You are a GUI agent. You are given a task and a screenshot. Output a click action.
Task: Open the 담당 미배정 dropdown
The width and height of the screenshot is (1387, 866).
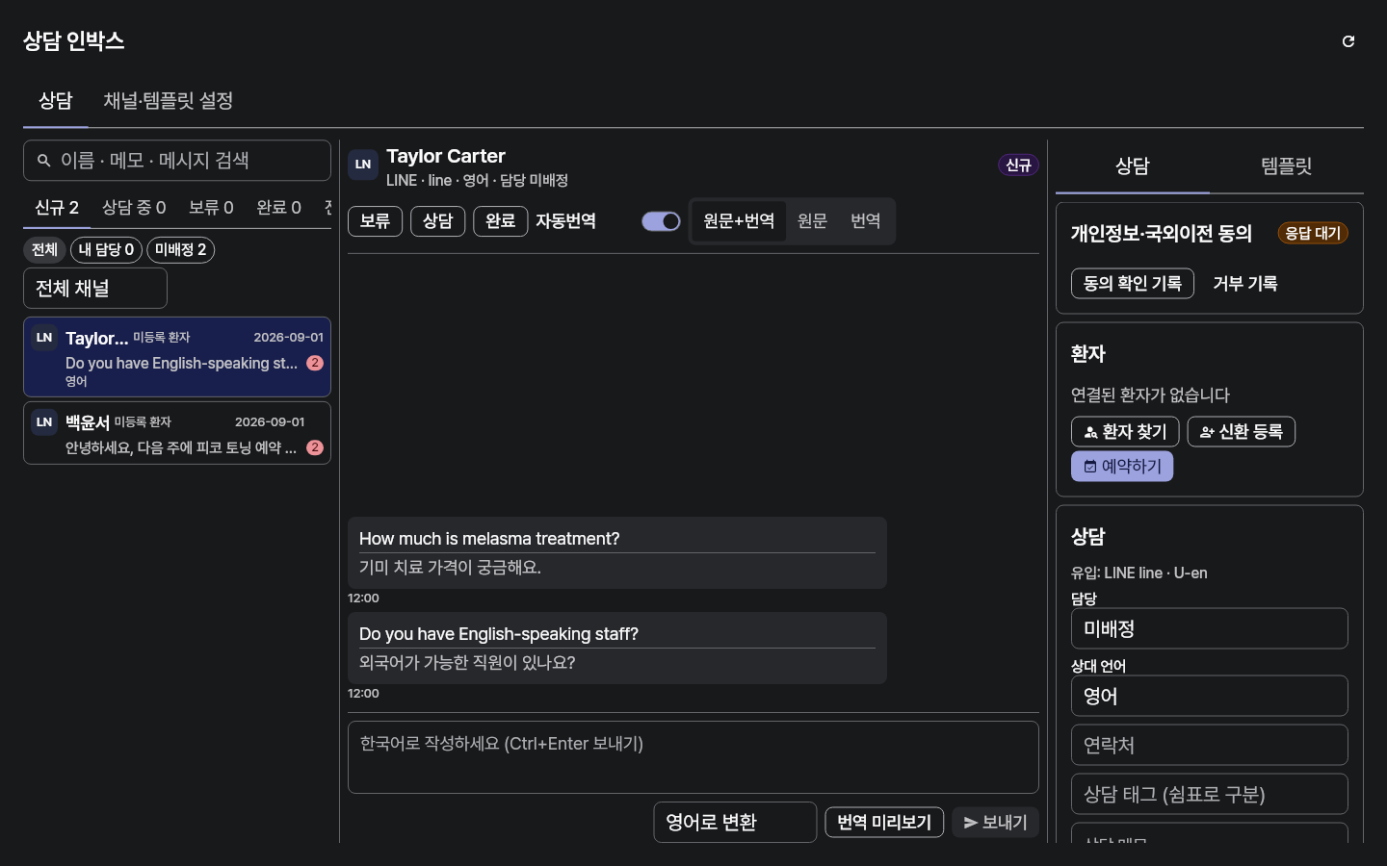coord(1210,629)
